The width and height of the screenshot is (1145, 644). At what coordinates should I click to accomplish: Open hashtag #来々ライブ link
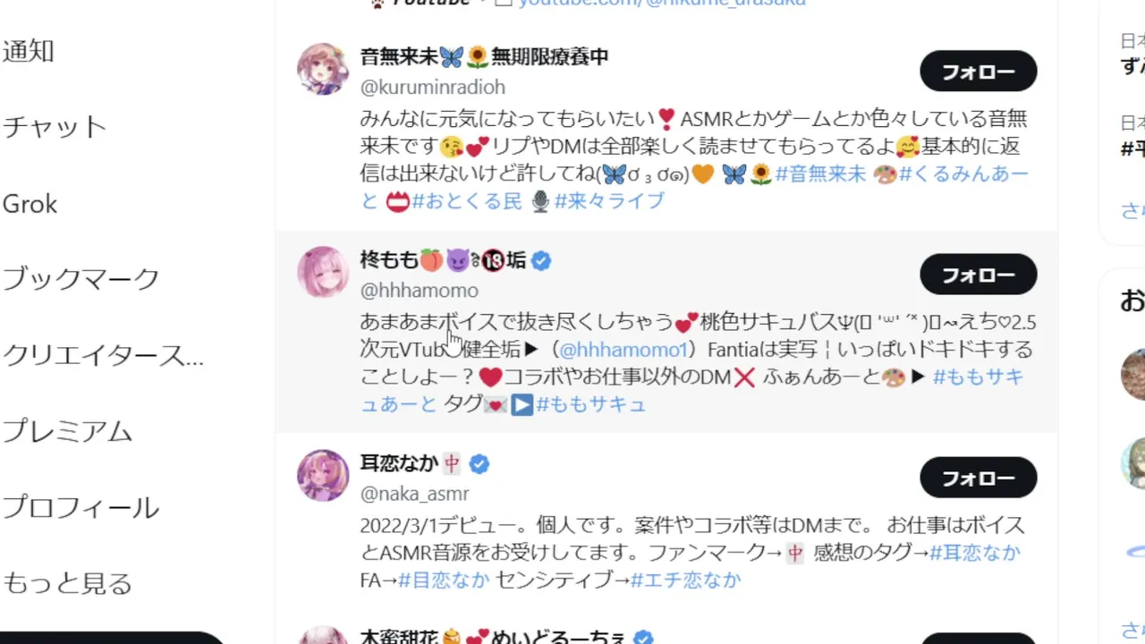pyautogui.click(x=609, y=201)
